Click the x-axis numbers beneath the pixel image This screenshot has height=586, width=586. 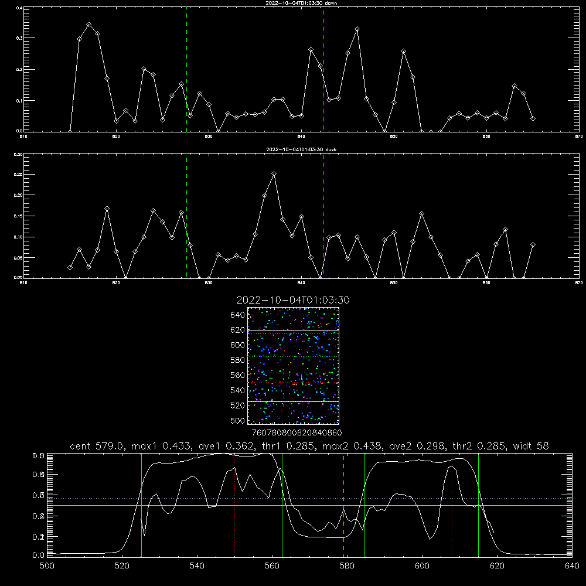297,432
